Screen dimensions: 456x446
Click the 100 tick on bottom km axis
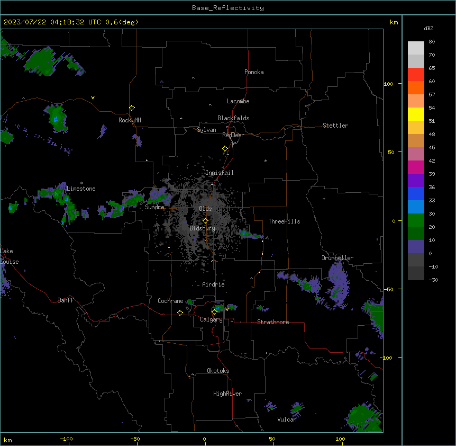pos(340,439)
